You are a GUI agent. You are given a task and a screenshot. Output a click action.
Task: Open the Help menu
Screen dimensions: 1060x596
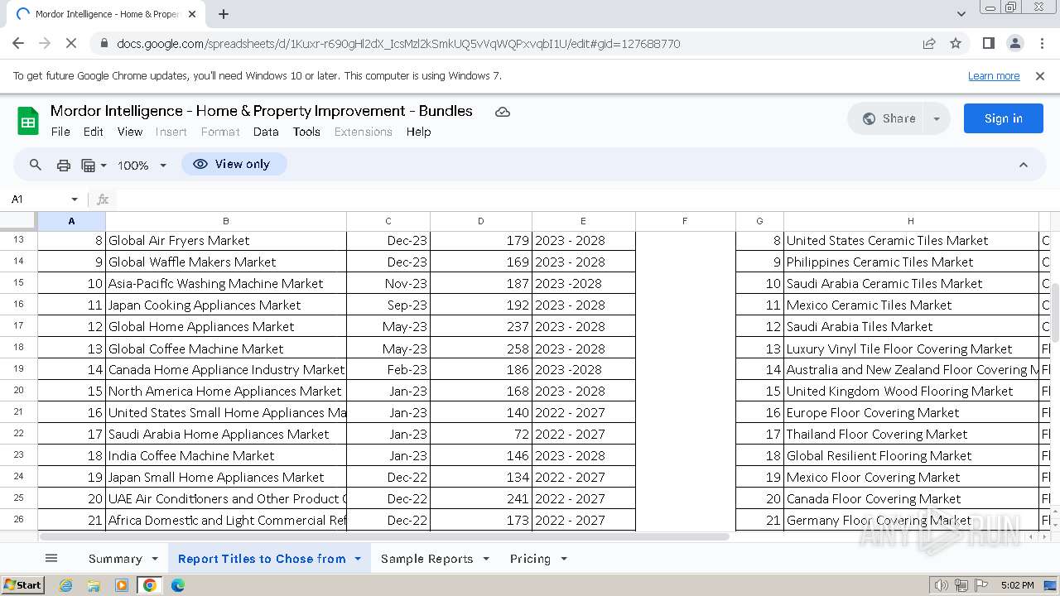click(x=418, y=132)
